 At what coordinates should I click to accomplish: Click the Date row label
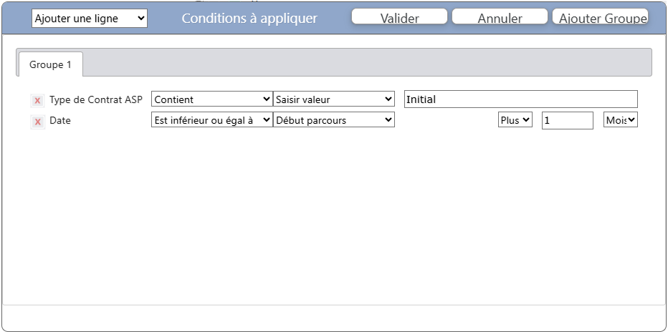coord(60,121)
